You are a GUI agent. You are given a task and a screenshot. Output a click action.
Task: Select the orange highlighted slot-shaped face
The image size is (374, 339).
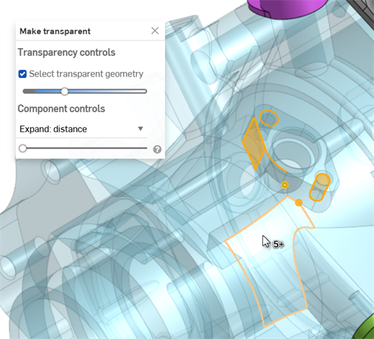point(320,187)
